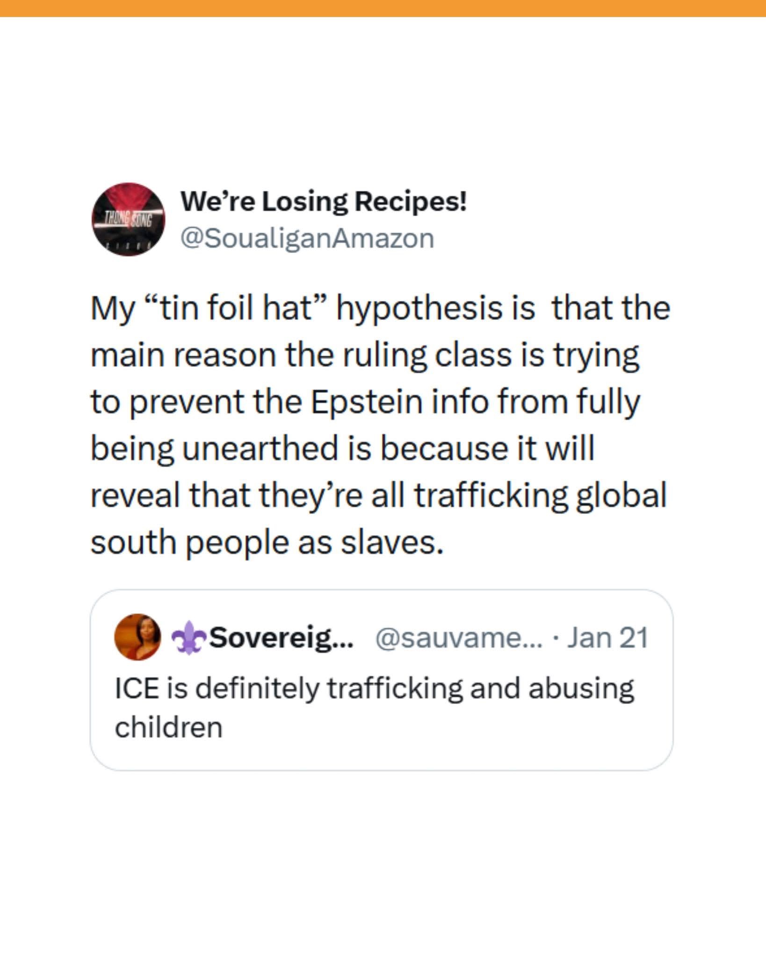This screenshot has height=958, width=766.
Task: Click the word "hypothesis" in the post
Action: [x=435, y=308]
